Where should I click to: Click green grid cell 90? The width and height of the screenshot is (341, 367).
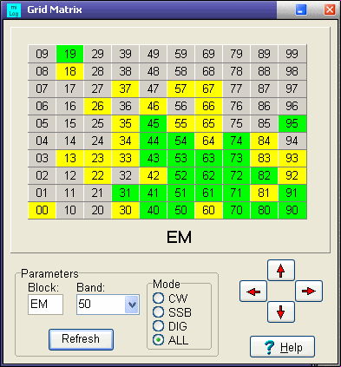pyautogui.click(x=292, y=210)
